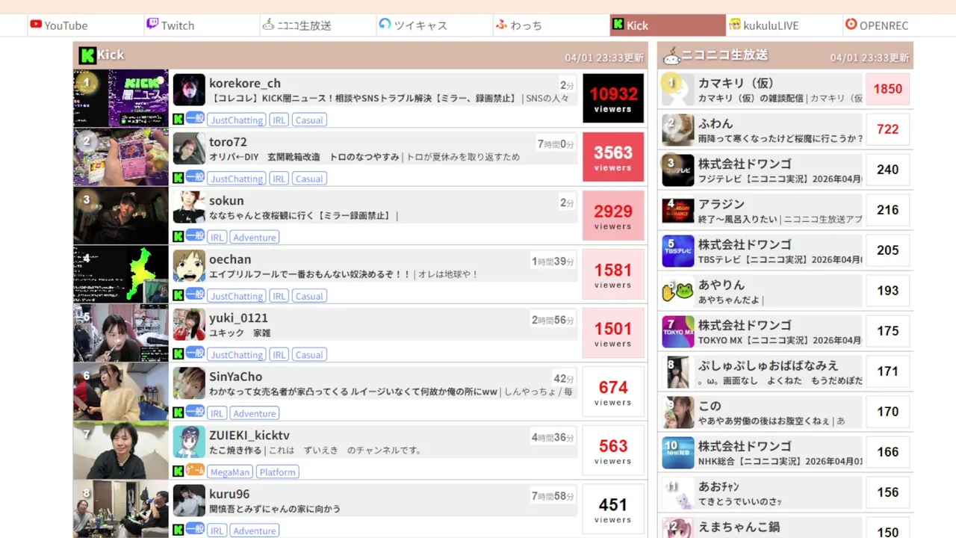Click アラジン channel icon
The width and height of the screenshot is (956, 538).
click(x=678, y=210)
